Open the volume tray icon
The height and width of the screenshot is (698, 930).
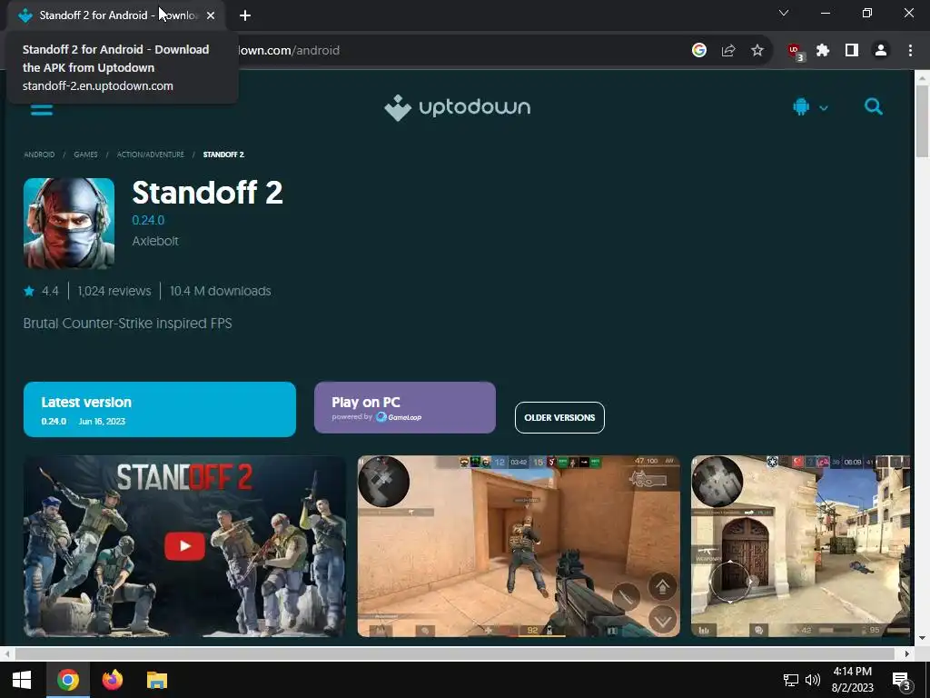(x=813, y=680)
